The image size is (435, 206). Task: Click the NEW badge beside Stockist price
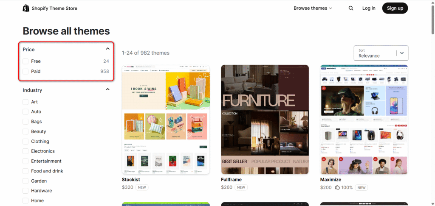tap(142, 187)
